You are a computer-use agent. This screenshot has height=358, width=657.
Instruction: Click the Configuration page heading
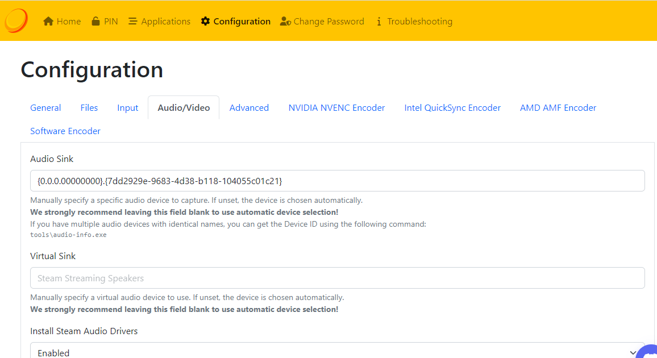pyautogui.click(x=92, y=69)
